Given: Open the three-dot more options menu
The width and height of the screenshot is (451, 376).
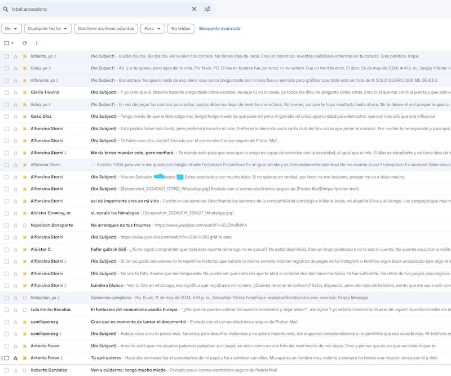Looking at the screenshot, I should (x=37, y=43).
